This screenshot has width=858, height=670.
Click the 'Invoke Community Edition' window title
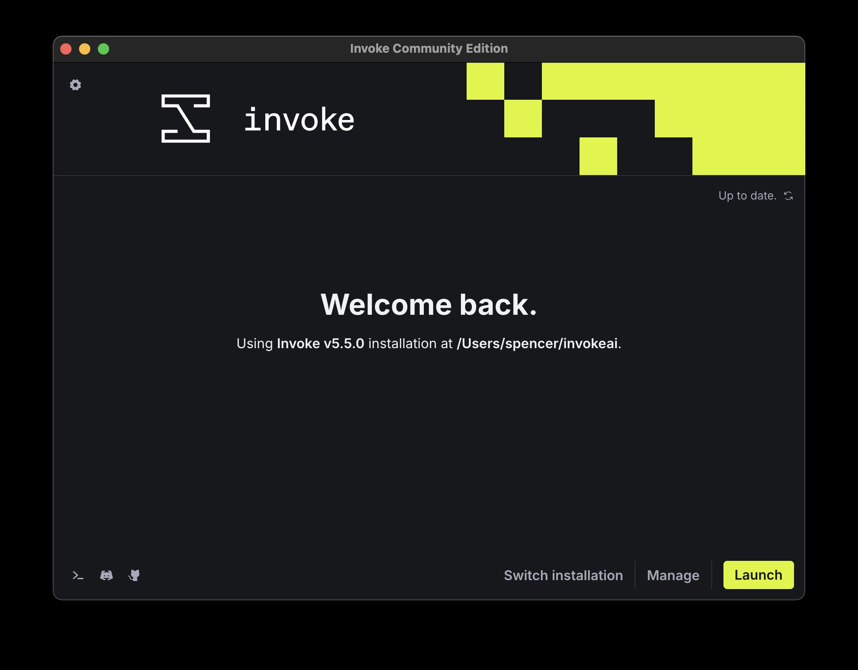[429, 48]
